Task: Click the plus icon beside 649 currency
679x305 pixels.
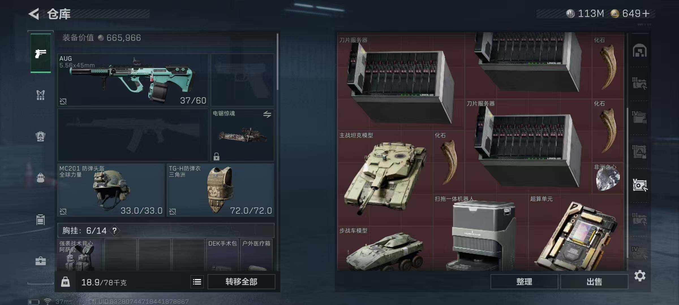Action: pos(646,14)
